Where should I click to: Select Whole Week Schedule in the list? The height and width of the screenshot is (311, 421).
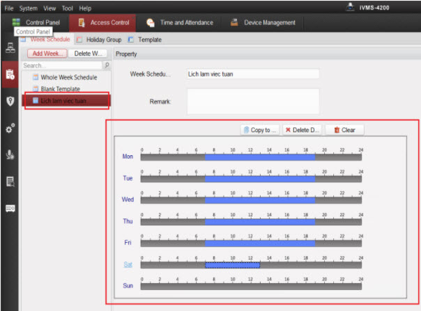[68, 77]
